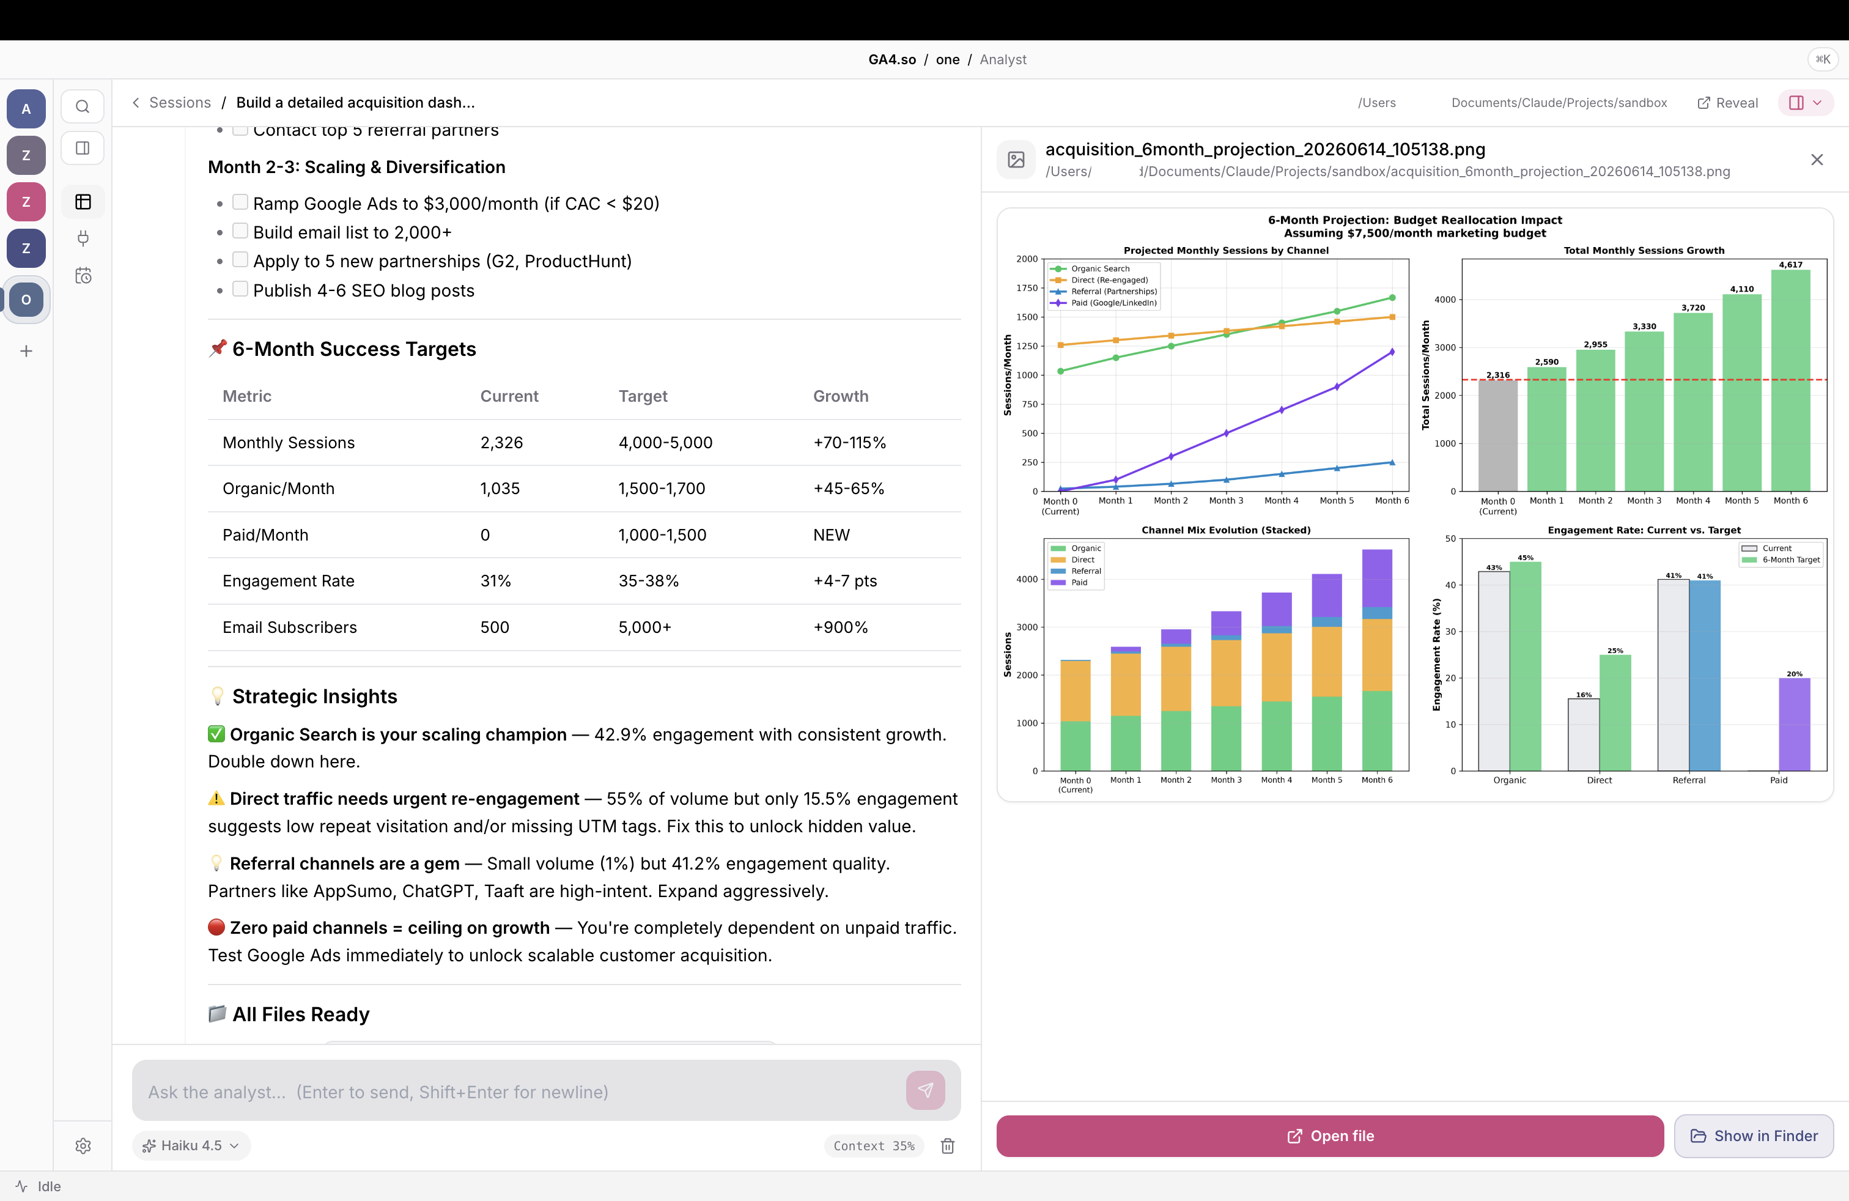Close the file preview panel
This screenshot has height=1201, width=1849.
(1817, 159)
